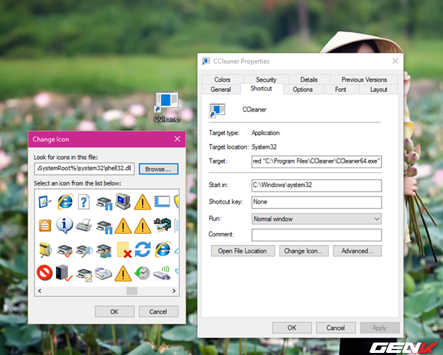Open the Previous Versions tab

point(364,80)
